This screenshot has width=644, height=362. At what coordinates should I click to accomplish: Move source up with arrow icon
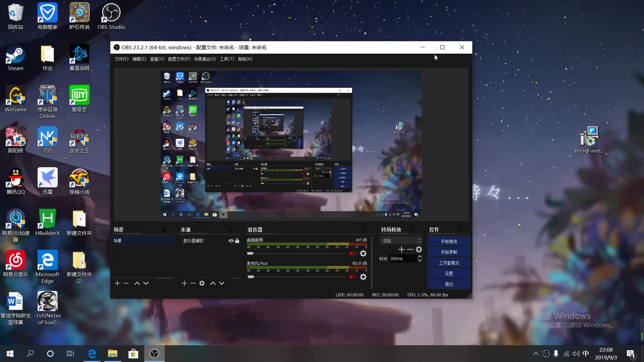(x=213, y=283)
